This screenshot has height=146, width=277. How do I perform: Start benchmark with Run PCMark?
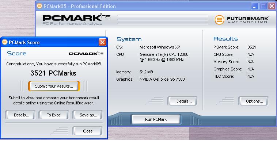pyautogui.click(x=156, y=119)
